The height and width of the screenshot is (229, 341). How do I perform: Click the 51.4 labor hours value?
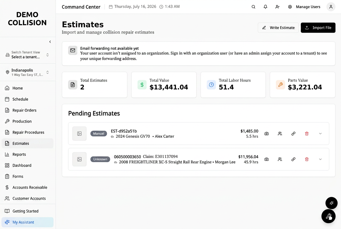(226, 87)
